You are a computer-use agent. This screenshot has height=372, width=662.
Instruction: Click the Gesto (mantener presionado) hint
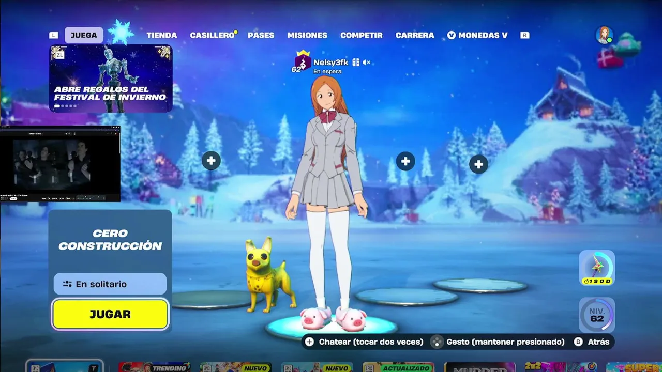click(505, 342)
